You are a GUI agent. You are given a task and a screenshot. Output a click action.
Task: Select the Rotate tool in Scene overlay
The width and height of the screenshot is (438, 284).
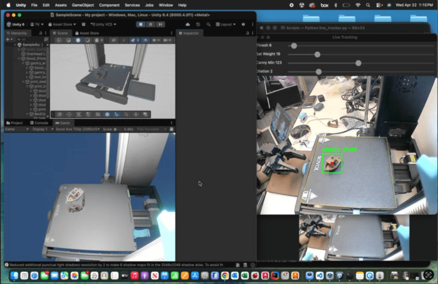(79, 114)
